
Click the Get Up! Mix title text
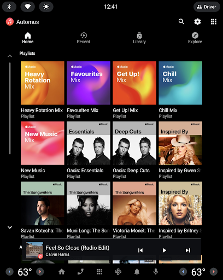(x=125, y=110)
